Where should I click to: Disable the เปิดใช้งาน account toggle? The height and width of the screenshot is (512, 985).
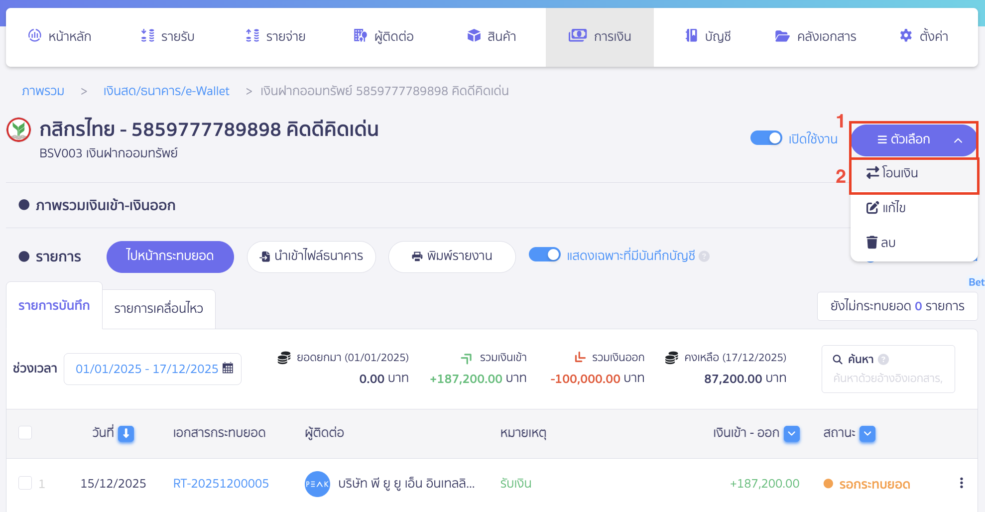766,138
